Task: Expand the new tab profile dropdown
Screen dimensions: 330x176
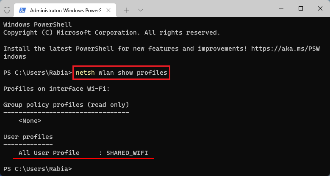Action: click(x=141, y=9)
